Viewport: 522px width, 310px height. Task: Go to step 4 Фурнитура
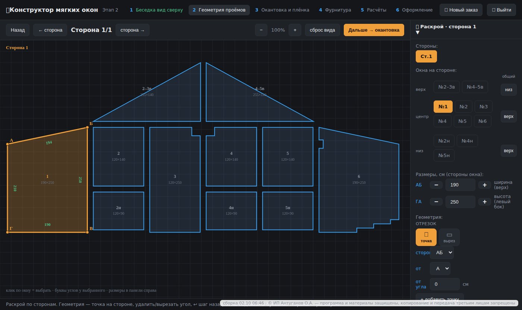click(335, 10)
